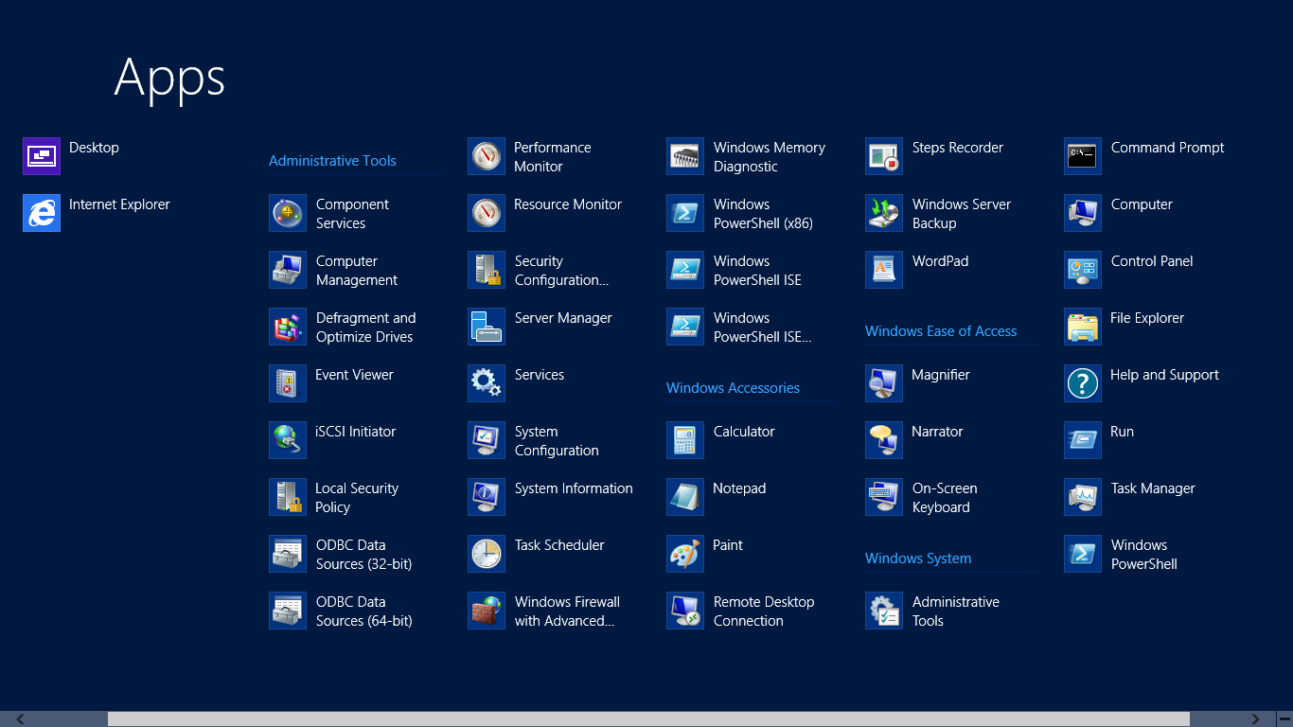Viewport: 1293px width, 727px height.
Task: Click the scrollbar left arrow
Action: pos(21,719)
